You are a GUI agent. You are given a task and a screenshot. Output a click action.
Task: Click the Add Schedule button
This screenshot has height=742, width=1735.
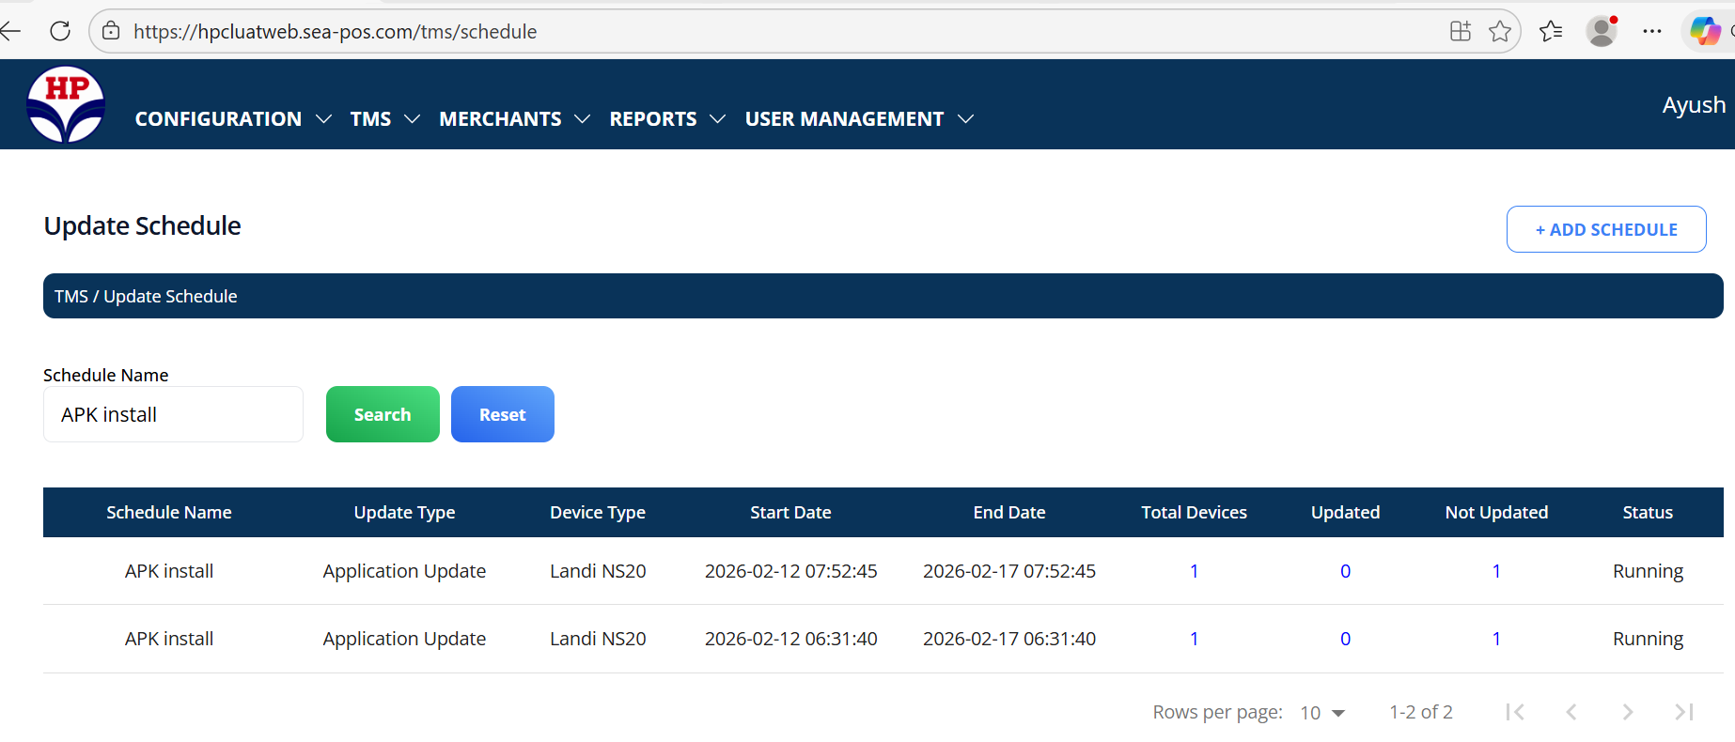point(1605,229)
